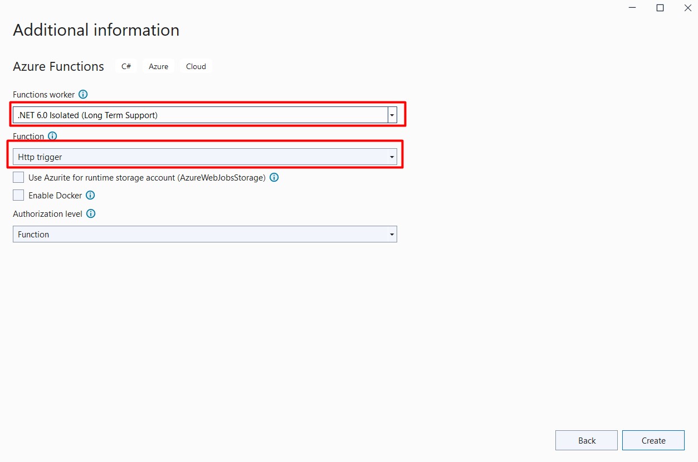
Task: Tick the Enable Docker checkbox
Action: pos(18,195)
